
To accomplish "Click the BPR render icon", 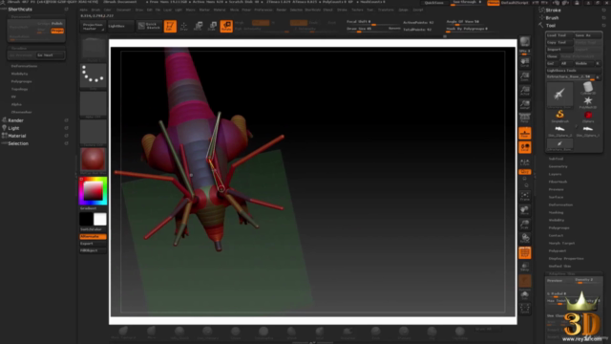I will (525, 41).
